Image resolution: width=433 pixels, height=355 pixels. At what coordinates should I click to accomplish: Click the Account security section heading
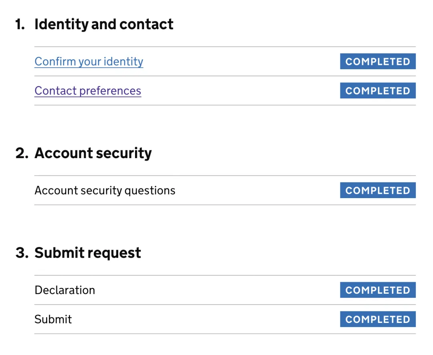click(x=93, y=153)
